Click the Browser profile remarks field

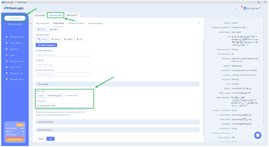[64, 75]
